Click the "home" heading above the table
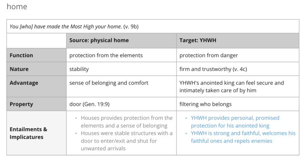 pyautogui.click(x=17, y=7)
